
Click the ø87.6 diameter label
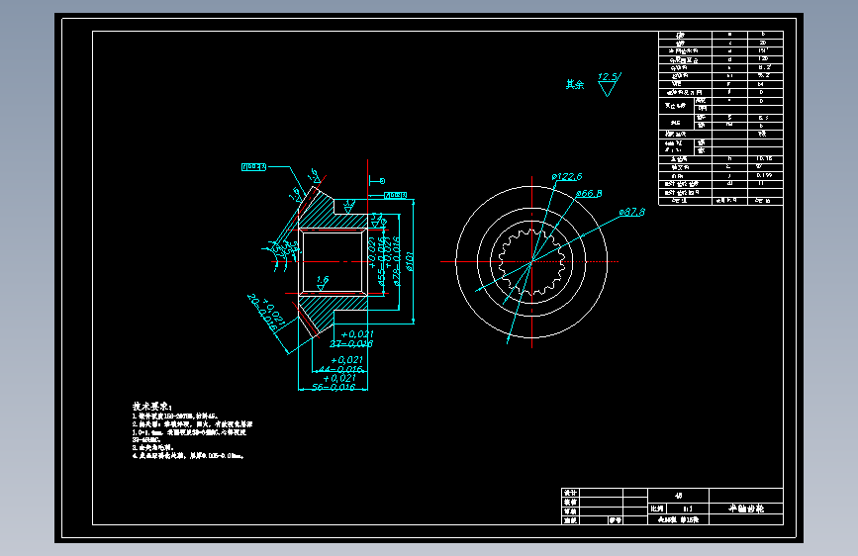[x=632, y=212]
